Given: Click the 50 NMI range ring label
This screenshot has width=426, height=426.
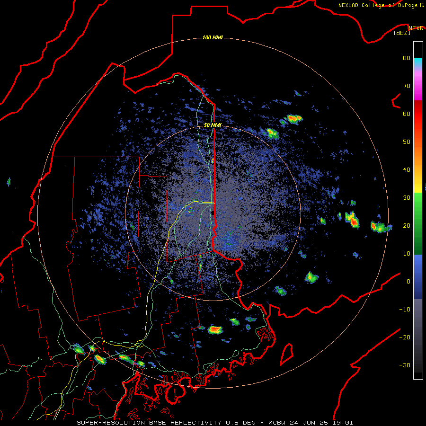Looking at the screenshot, I should point(213,125).
